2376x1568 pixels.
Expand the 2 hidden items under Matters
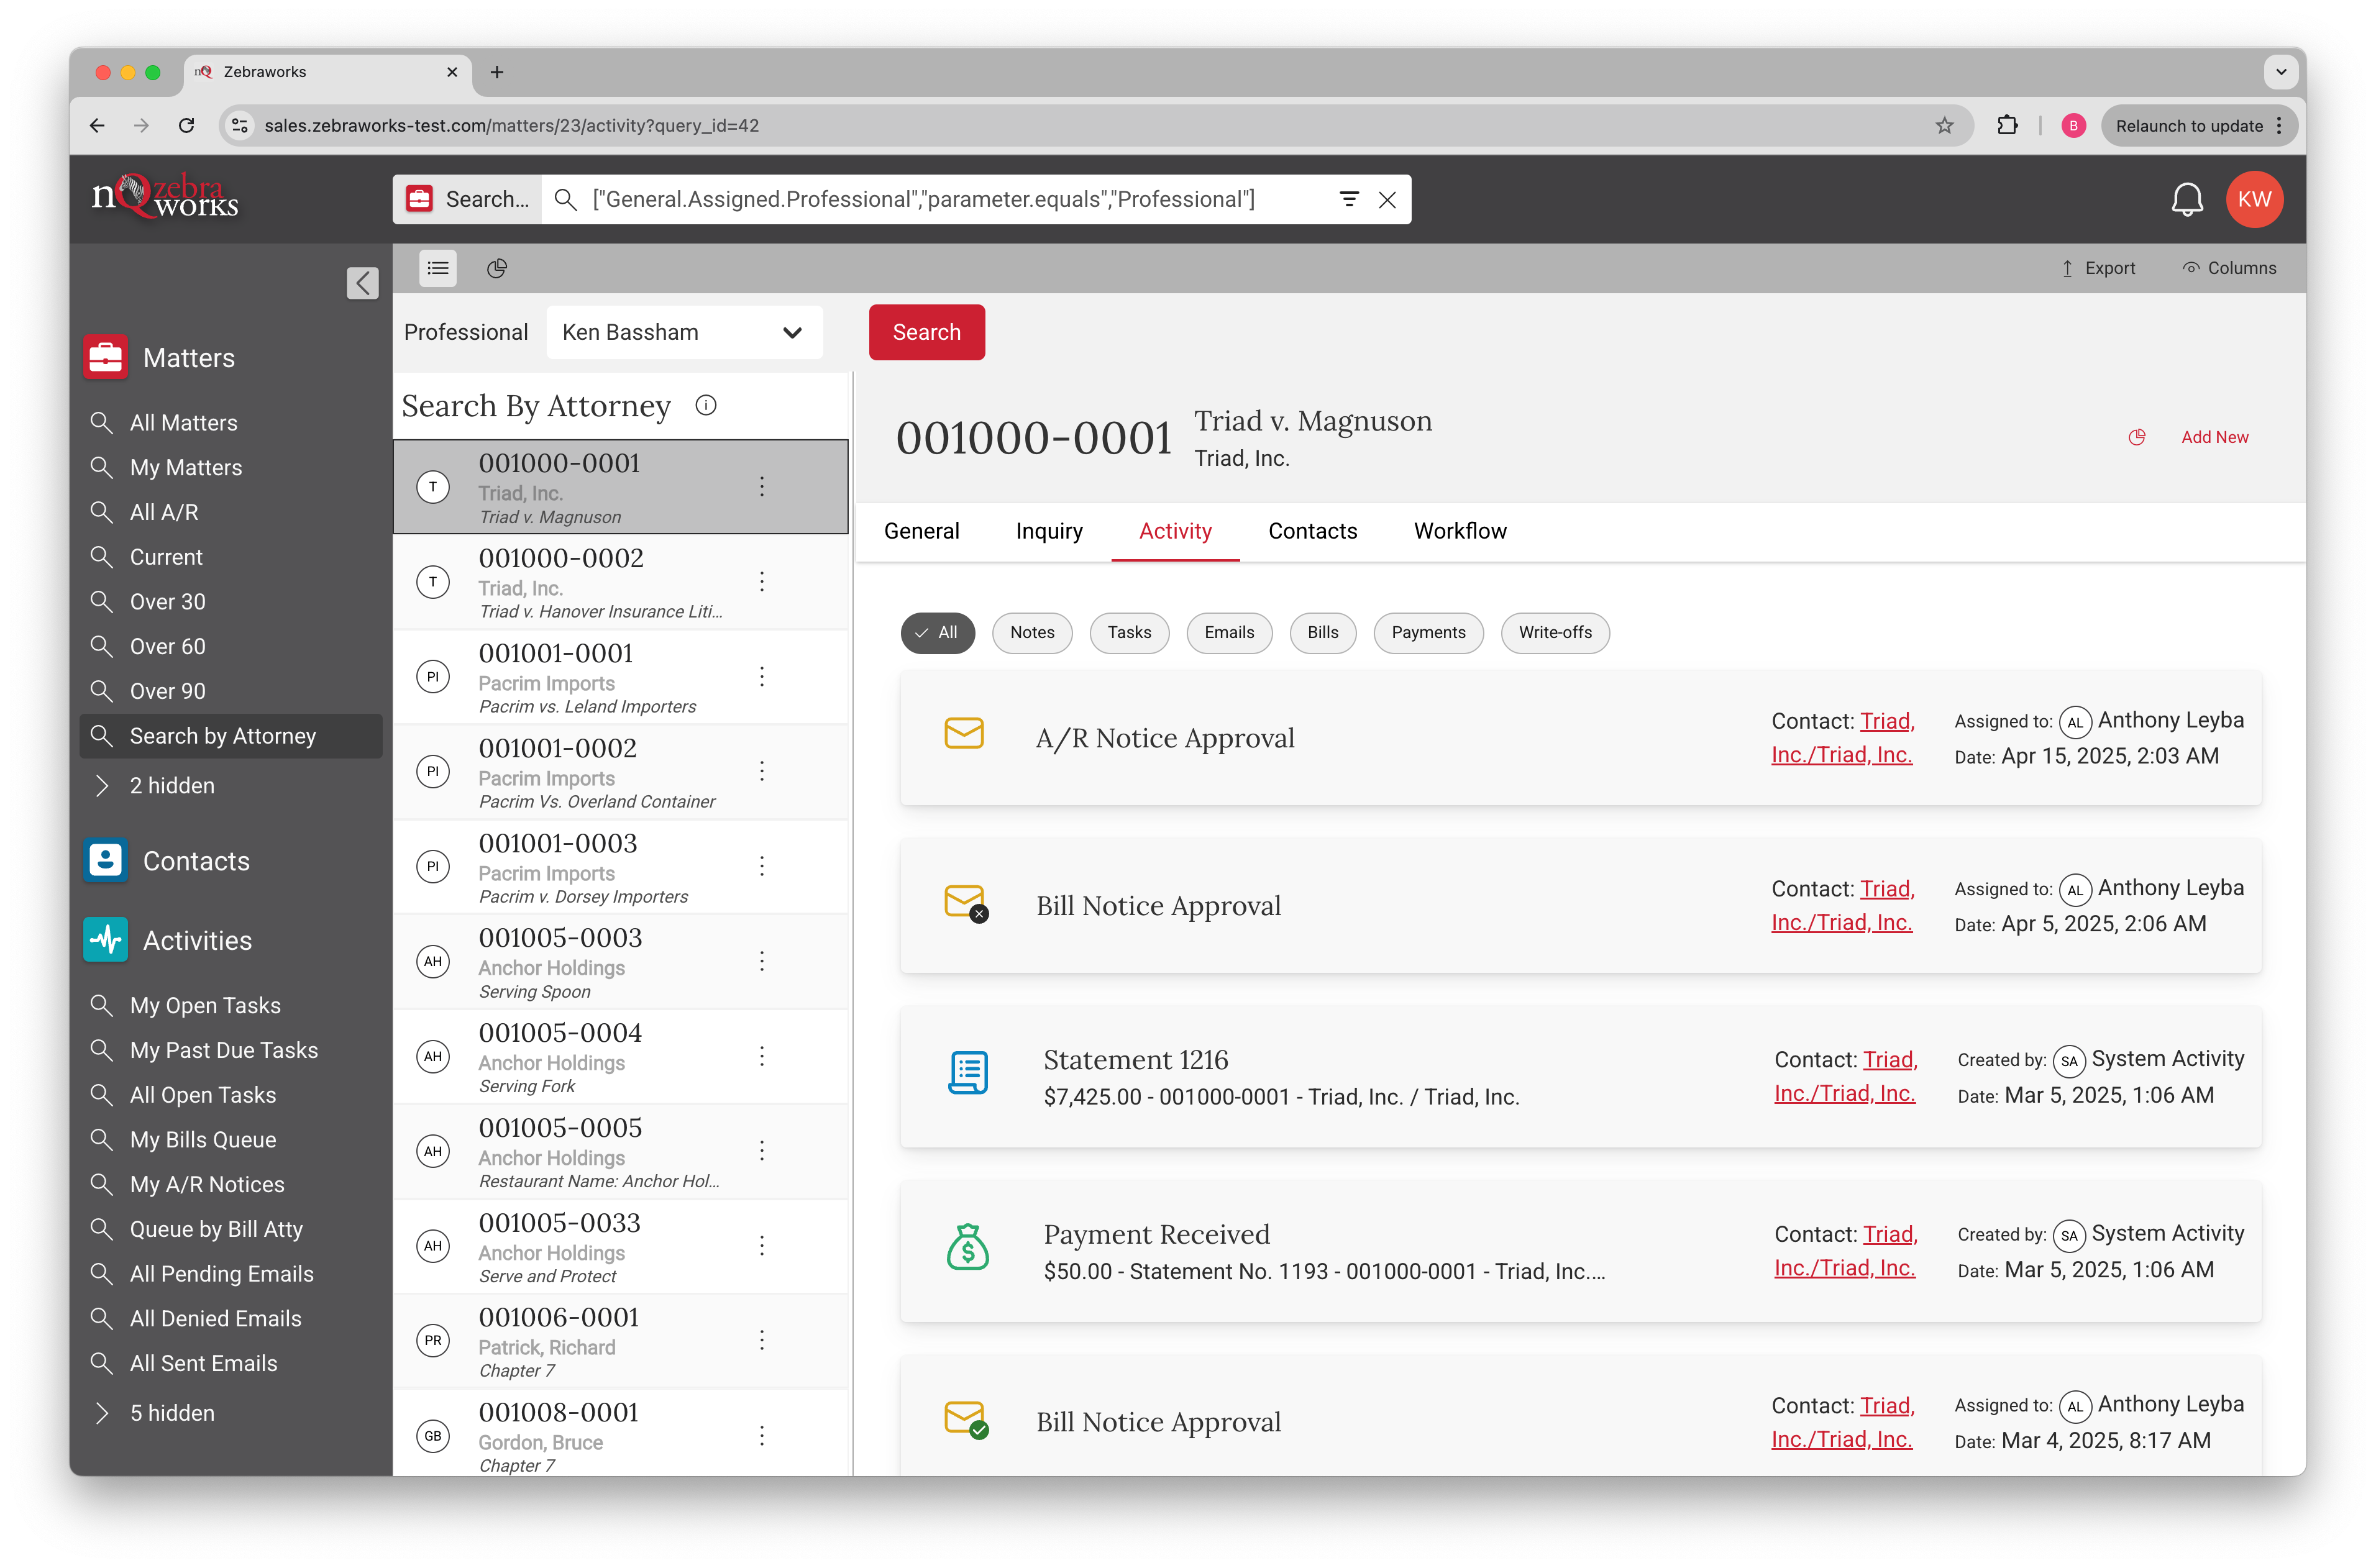pyautogui.click(x=171, y=786)
